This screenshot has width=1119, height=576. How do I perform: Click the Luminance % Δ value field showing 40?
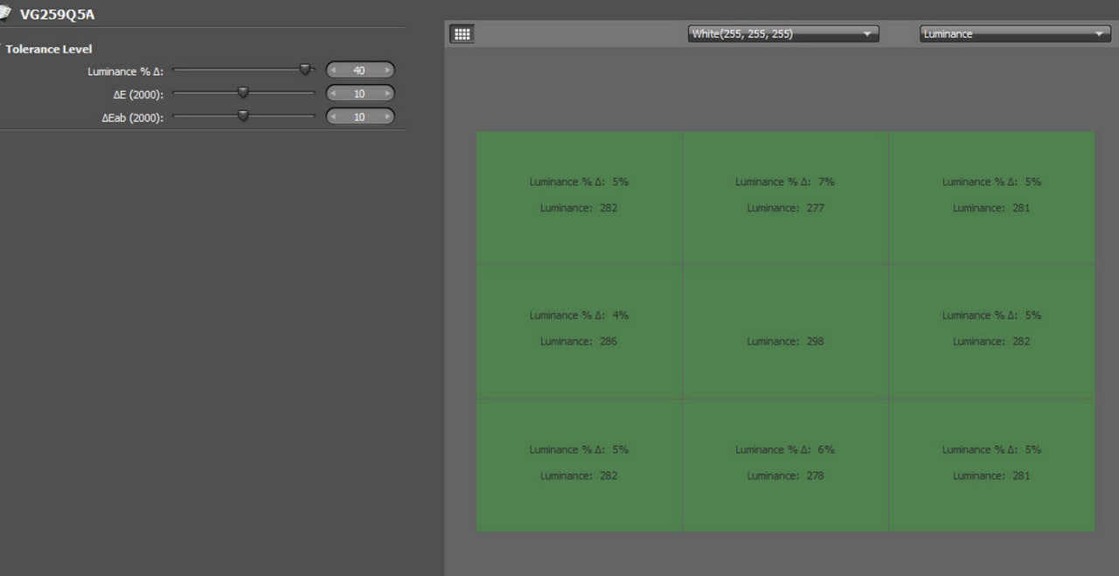tap(359, 71)
